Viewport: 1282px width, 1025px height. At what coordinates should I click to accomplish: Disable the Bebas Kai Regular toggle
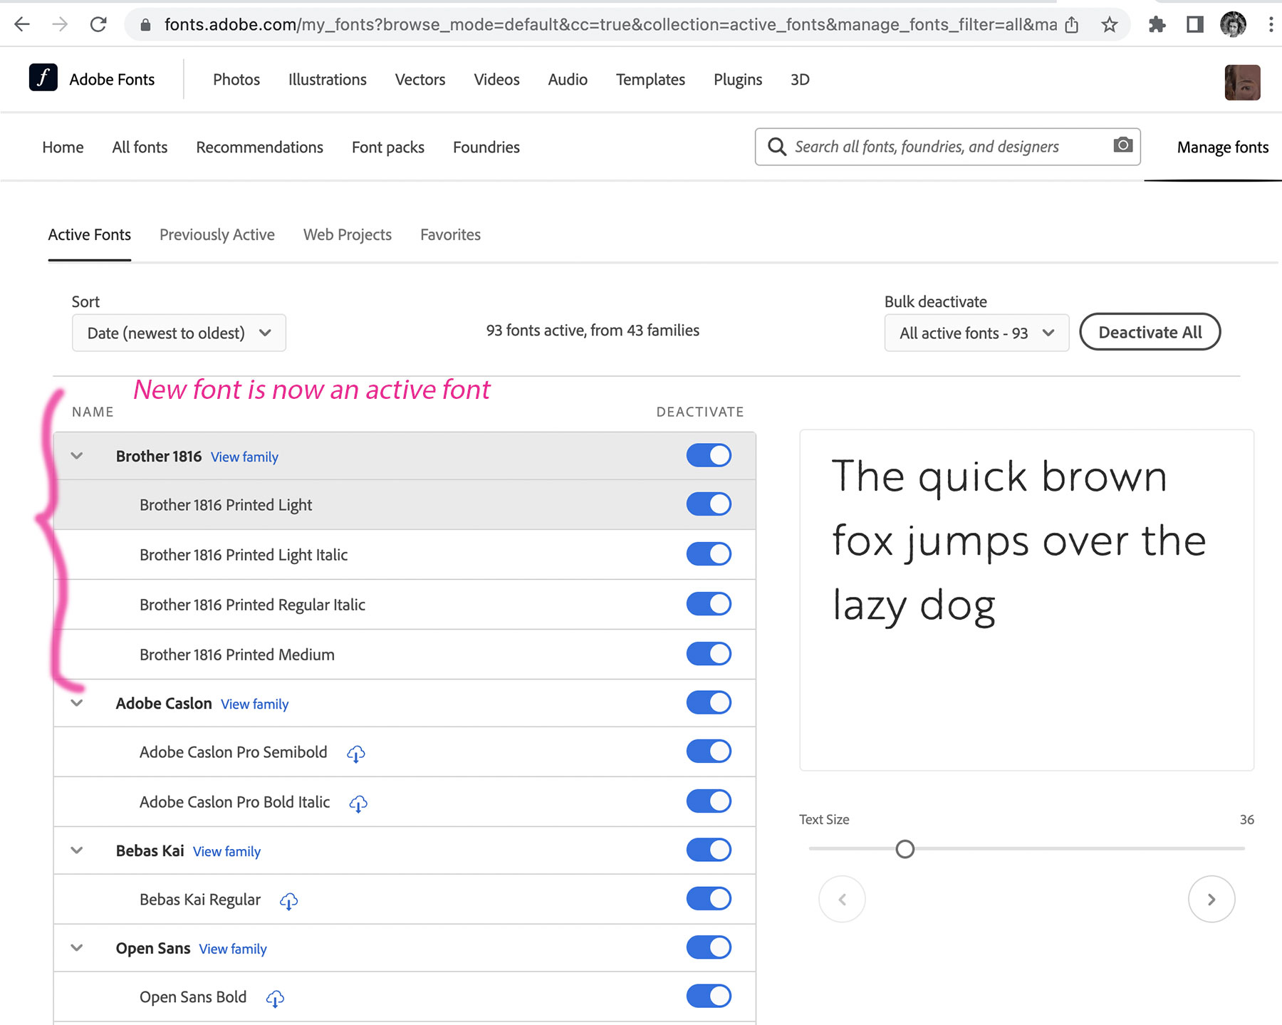(709, 899)
